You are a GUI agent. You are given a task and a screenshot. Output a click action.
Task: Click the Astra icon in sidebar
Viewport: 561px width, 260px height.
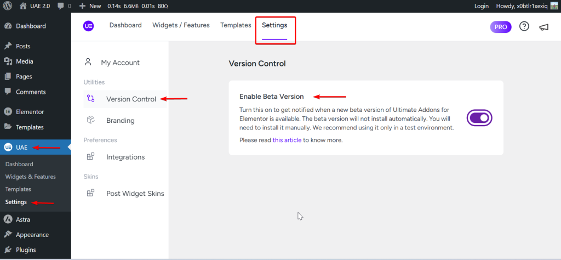tap(8, 219)
